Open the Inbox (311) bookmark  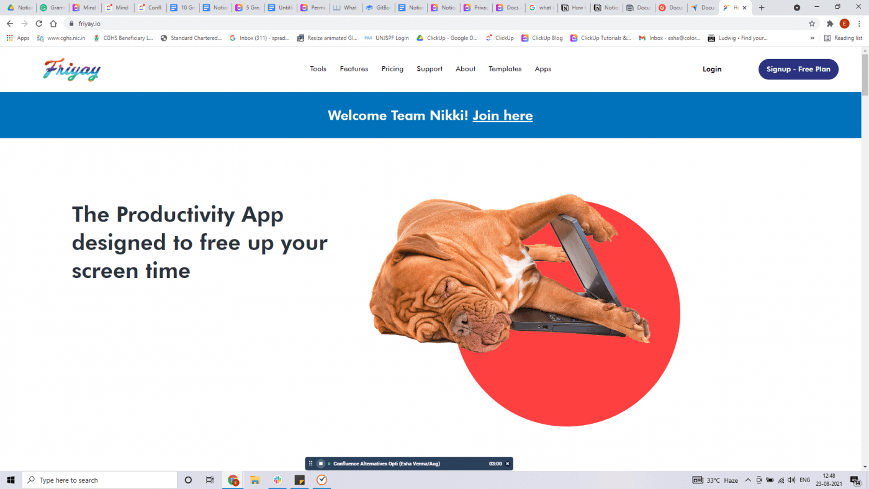click(259, 38)
